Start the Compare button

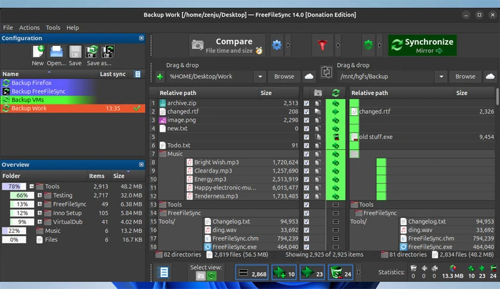tap(227, 45)
